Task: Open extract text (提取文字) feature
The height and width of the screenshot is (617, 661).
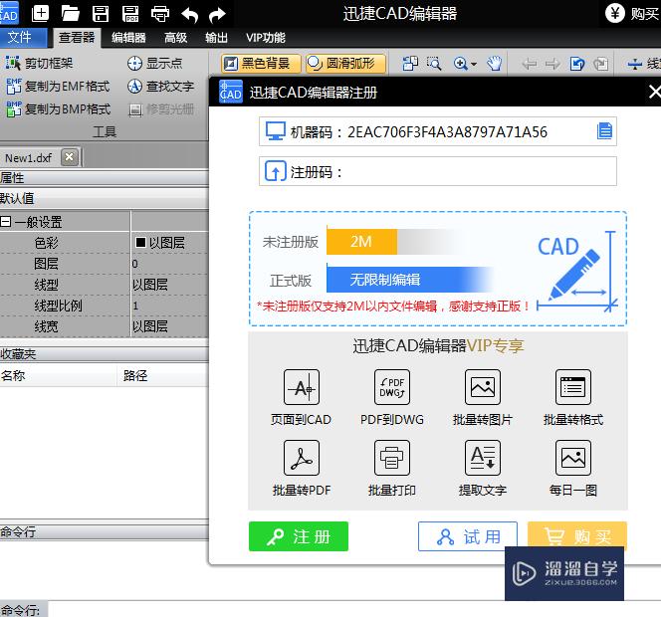Action: coord(483,469)
